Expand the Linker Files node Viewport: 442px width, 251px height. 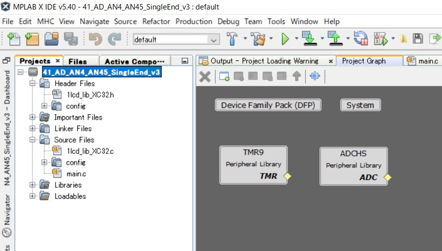pos(33,128)
